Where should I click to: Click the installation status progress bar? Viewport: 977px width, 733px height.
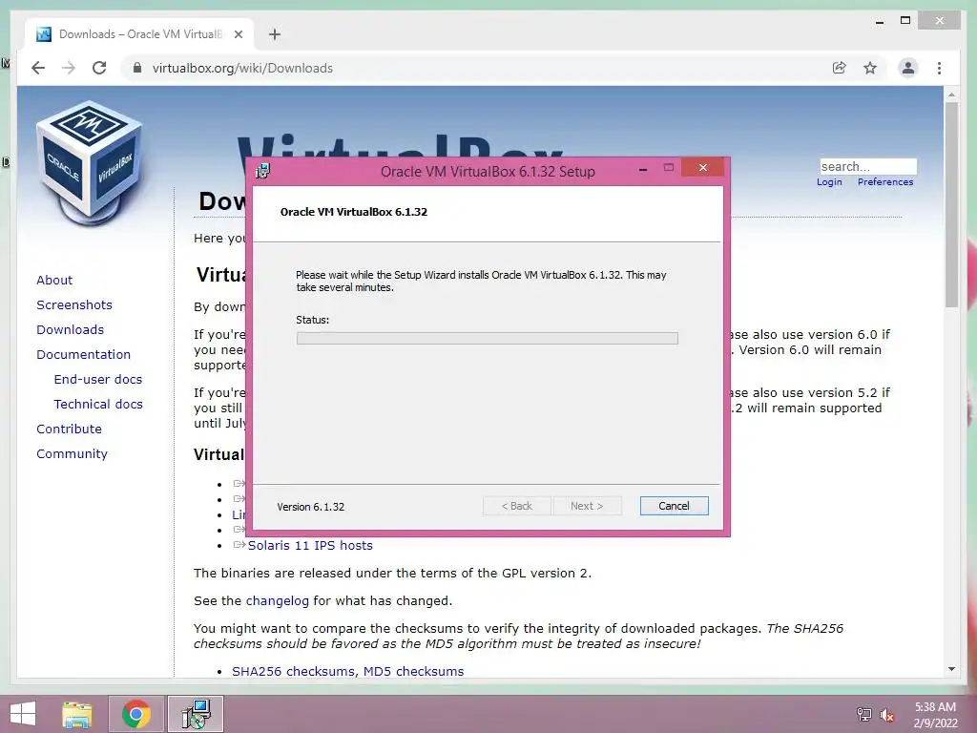pos(488,338)
